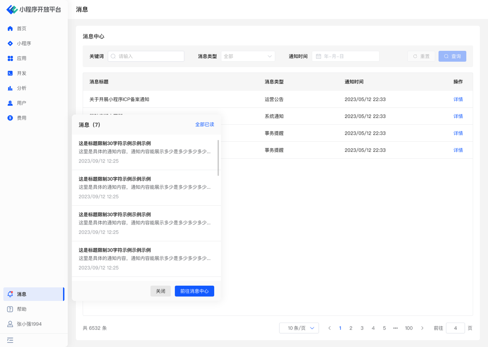Click 前往消息中心 button
The image size is (488, 347).
pyautogui.click(x=194, y=291)
